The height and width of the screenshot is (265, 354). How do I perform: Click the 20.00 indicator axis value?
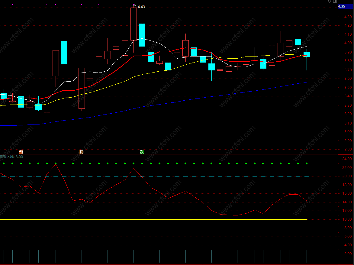[347, 176]
